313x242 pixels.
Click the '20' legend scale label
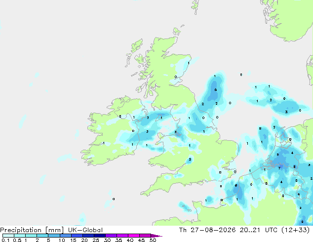click(84, 240)
